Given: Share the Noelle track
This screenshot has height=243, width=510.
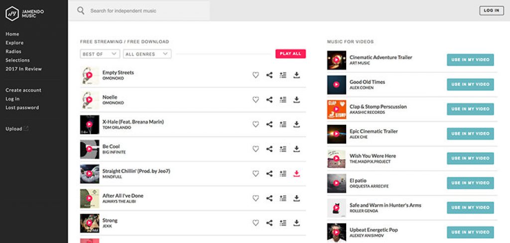Looking at the screenshot, I should click(269, 99).
